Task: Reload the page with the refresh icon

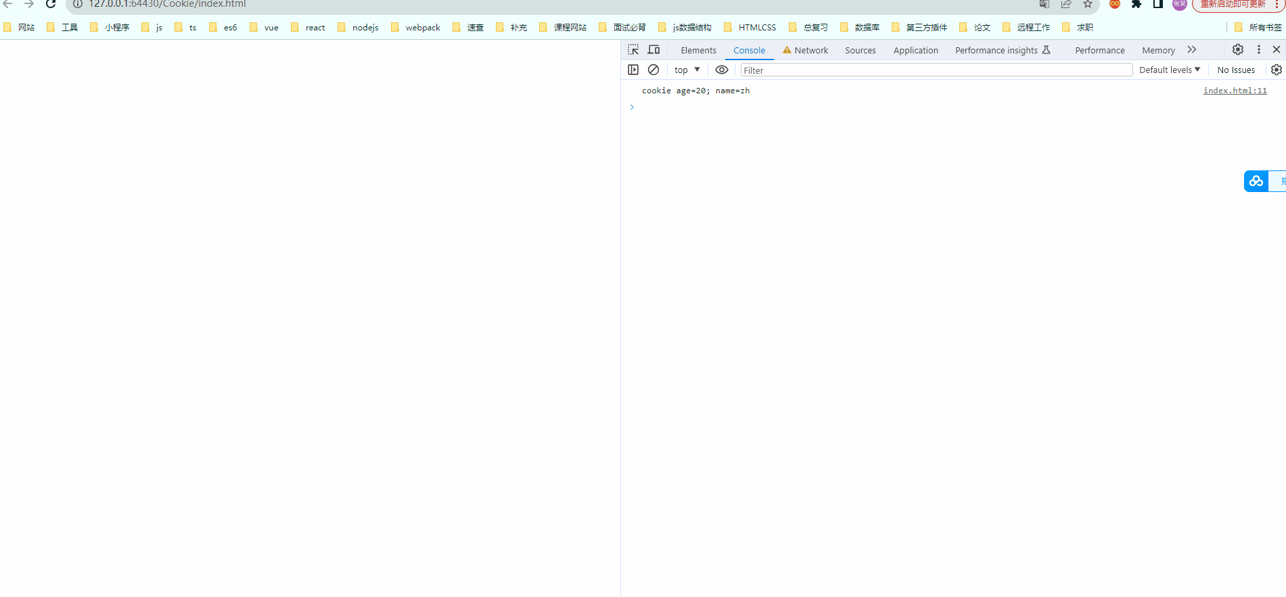Action: 51,4
